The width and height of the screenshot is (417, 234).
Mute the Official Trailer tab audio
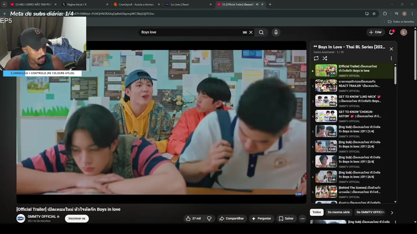[257, 5]
